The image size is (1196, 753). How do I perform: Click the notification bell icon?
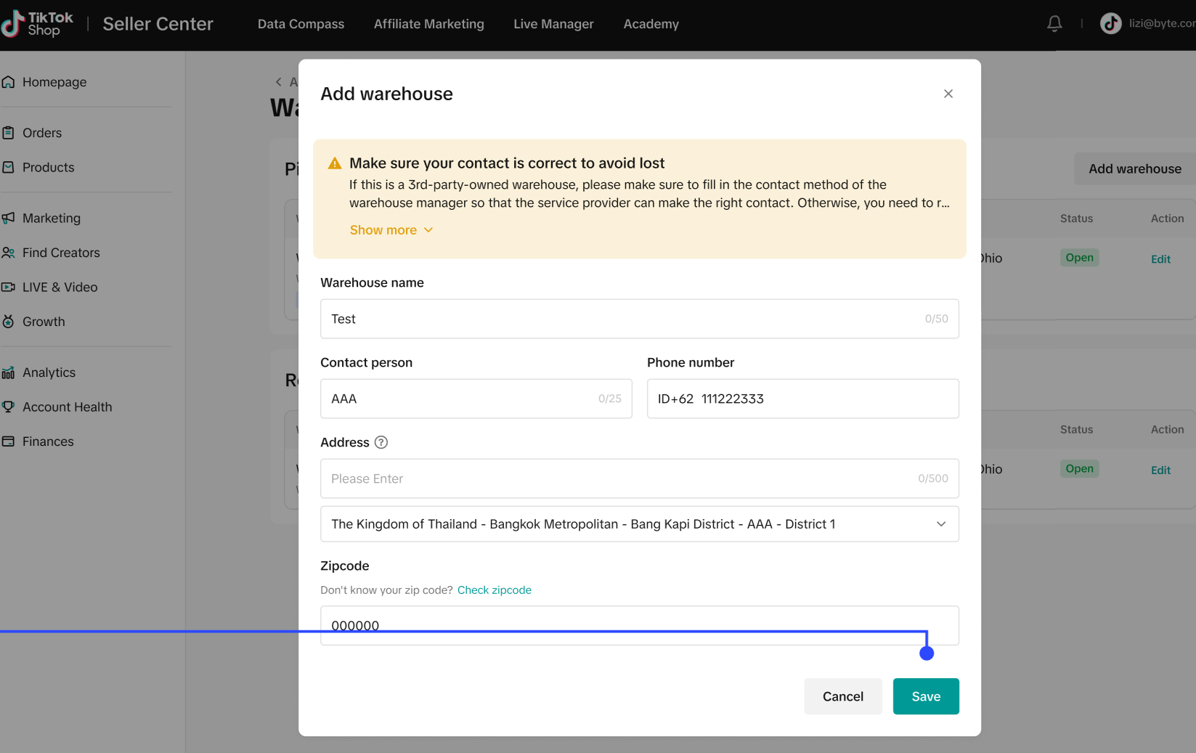(1054, 24)
